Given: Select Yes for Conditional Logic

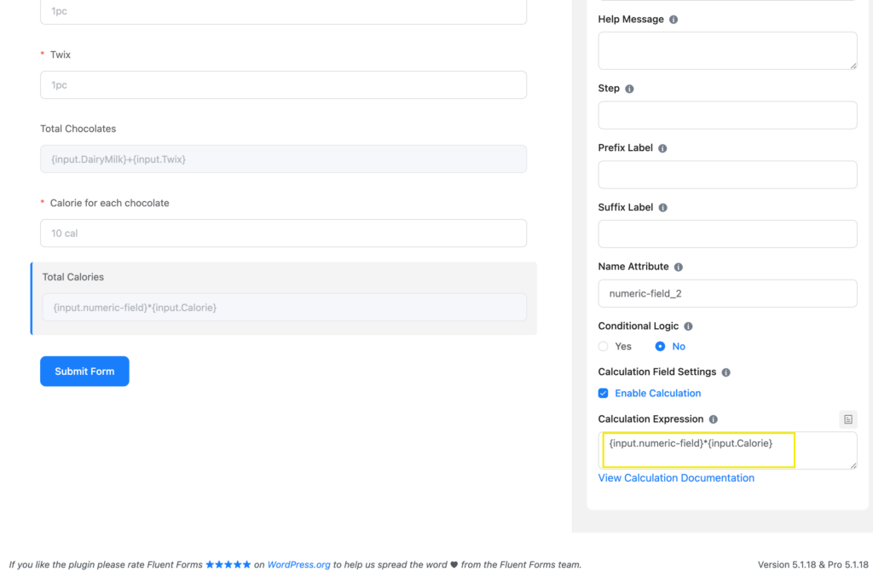Looking at the screenshot, I should coord(603,346).
